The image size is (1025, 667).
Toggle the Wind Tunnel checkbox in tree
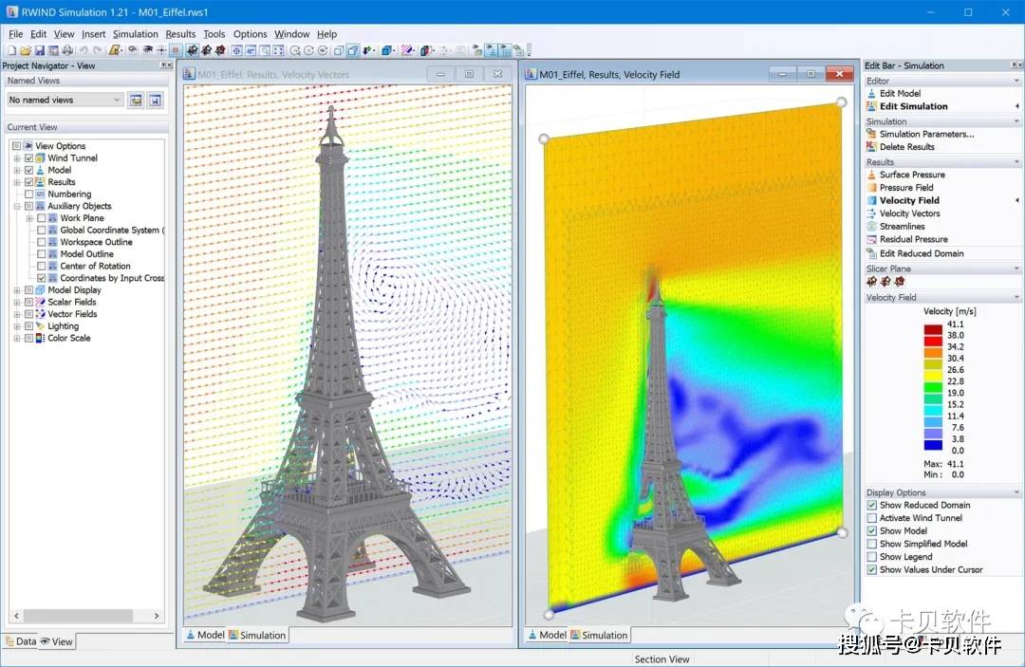(29, 158)
